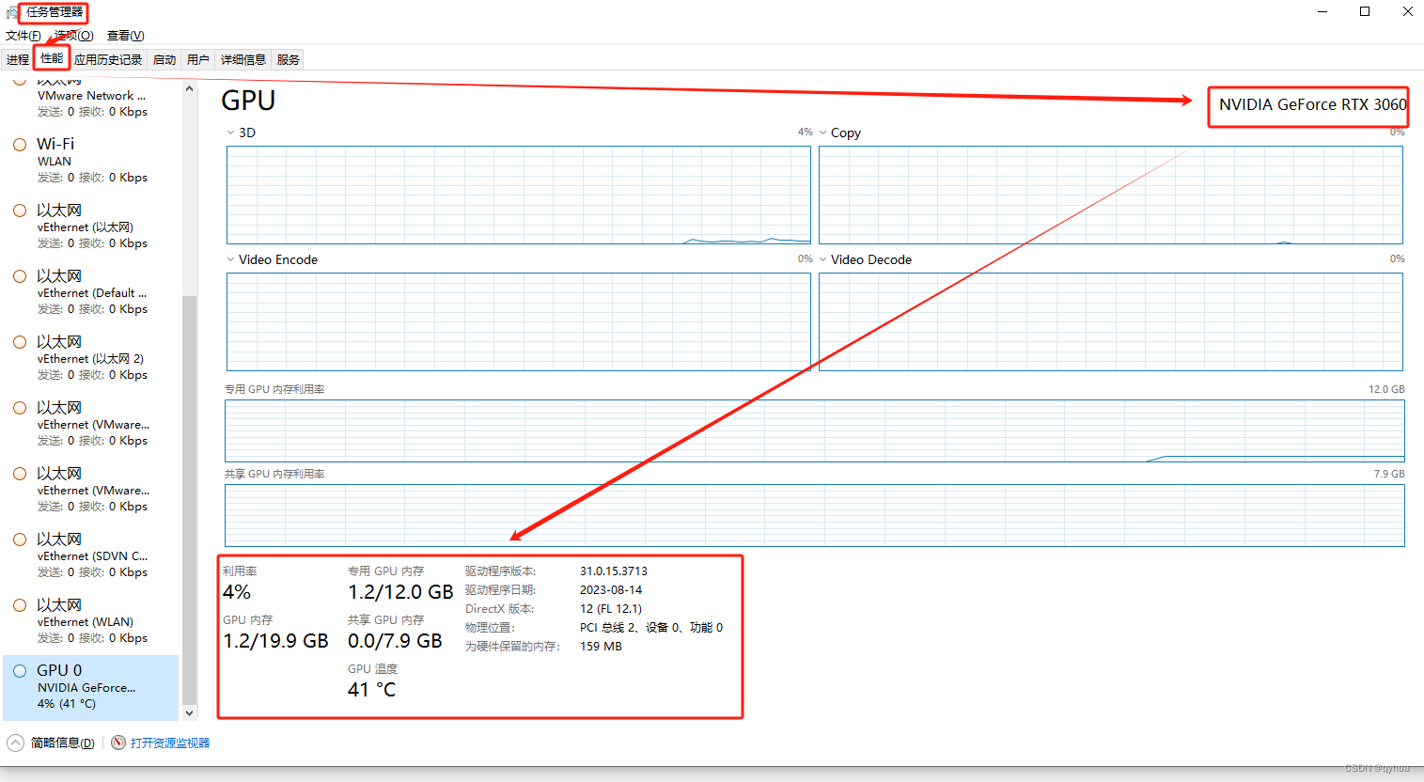Click the GPU 0 circle icon

20,671
